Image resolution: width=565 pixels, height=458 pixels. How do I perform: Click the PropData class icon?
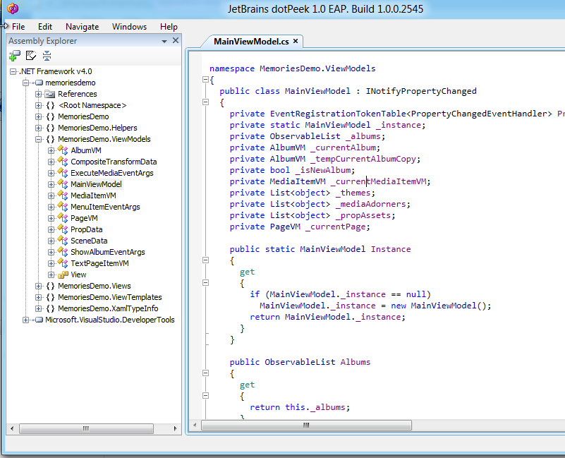point(63,229)
